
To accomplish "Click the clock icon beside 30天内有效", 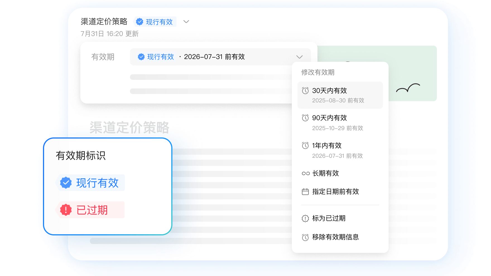I will pyautogui.click(x=305, y=90).
